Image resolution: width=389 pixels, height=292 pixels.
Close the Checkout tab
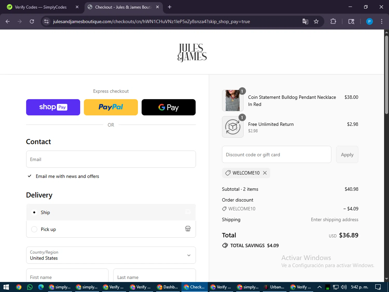click(x=157, y=7)
